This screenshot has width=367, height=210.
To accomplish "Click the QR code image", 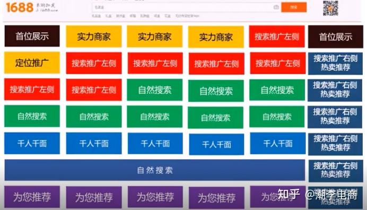I will click(x=330, y=8).
